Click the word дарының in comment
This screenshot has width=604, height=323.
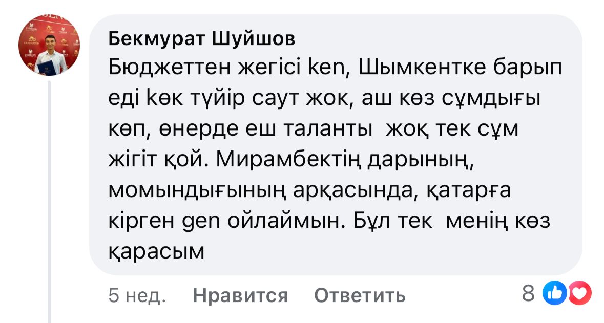420,160
